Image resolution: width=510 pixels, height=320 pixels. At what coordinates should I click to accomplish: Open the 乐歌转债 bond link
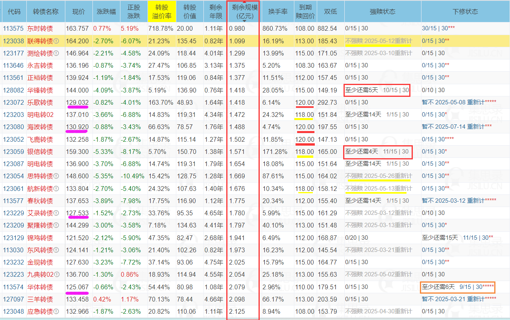[x=40, y=102]
